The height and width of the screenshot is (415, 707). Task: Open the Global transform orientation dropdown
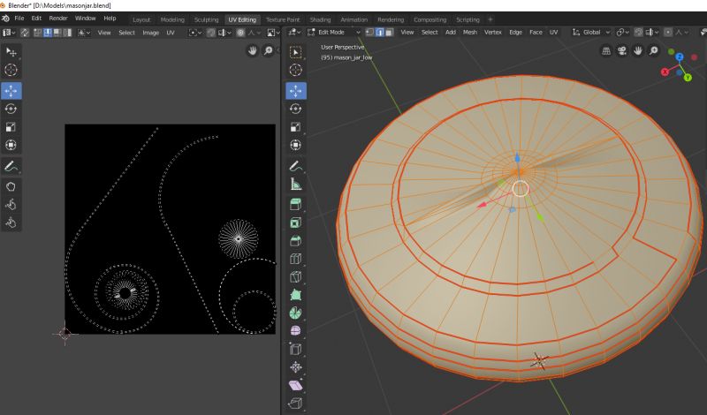[591, 32]
